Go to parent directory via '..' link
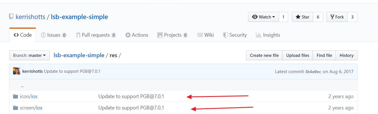Screen dimensions: 378x114 [x=22, y=86]
